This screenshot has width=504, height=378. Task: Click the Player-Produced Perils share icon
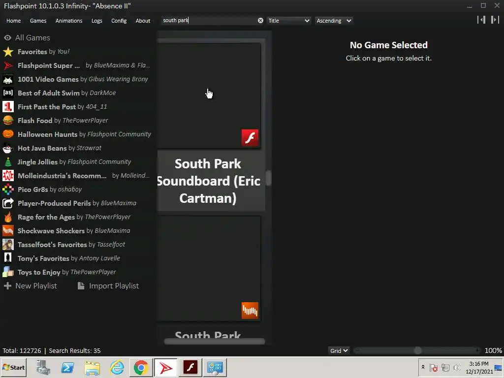tap(8, 203)
